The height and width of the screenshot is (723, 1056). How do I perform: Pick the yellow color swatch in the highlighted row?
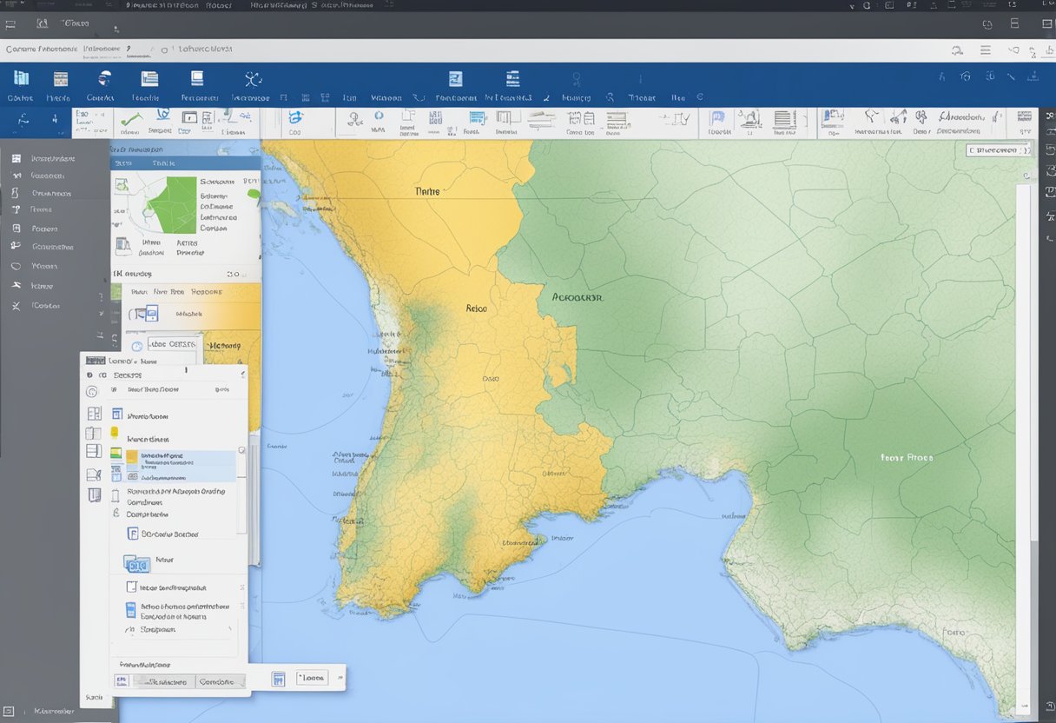131,455
